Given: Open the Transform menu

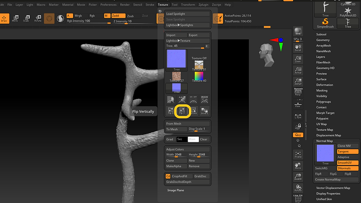Looking at the screenshot, I should (x=188, y=5).
